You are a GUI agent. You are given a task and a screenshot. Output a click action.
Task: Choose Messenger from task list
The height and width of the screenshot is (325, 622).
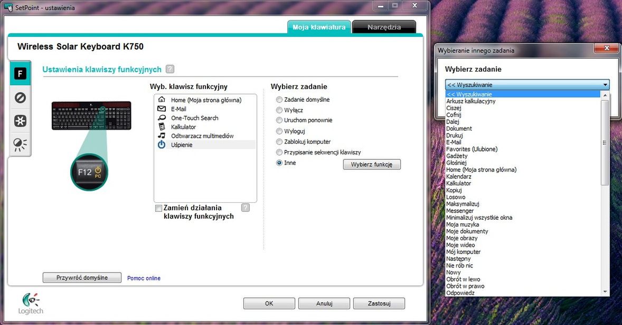[522, 211]
